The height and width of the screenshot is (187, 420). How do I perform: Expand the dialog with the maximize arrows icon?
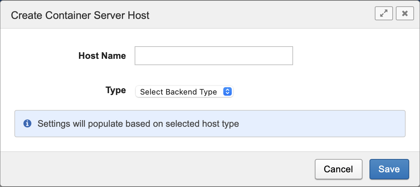pyautogui.click(x=384, y=14)
